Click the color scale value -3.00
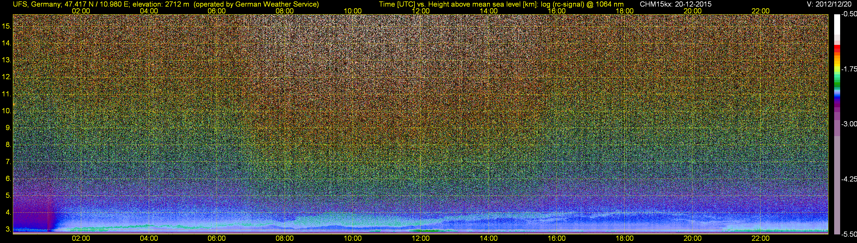The image size is (857, 243). coord(849,124)
